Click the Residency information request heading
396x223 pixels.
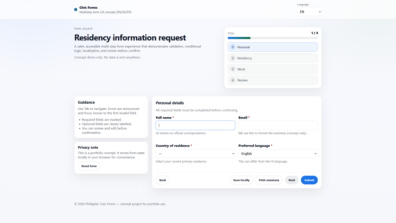click(130, 38)
